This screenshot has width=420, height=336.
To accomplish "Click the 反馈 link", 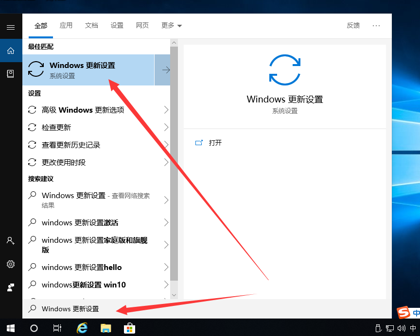I will (x=353, y=25).
